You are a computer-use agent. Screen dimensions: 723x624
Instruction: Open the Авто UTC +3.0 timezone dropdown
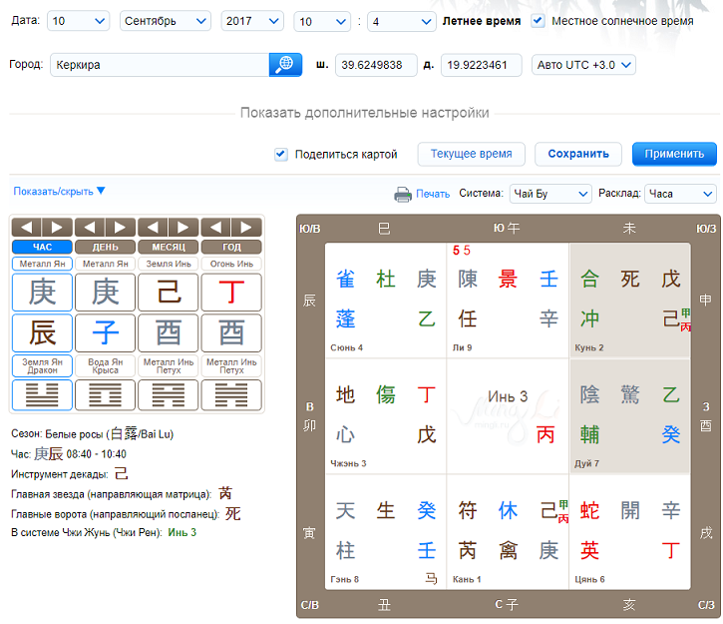pyautogui.click(x=583, y=65)
